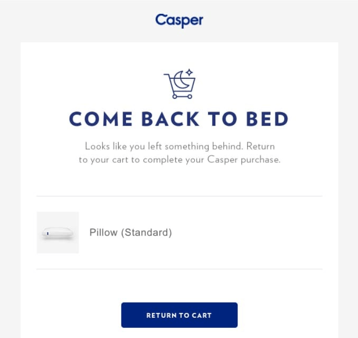Viewport: 358px width, 338px height.
Task: Click the RETURN TO CART button
Action: coord(179,315)
